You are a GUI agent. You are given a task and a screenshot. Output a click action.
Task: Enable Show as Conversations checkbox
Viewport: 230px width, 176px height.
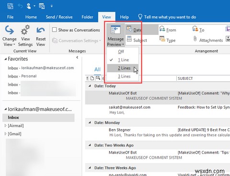[55, 30]
